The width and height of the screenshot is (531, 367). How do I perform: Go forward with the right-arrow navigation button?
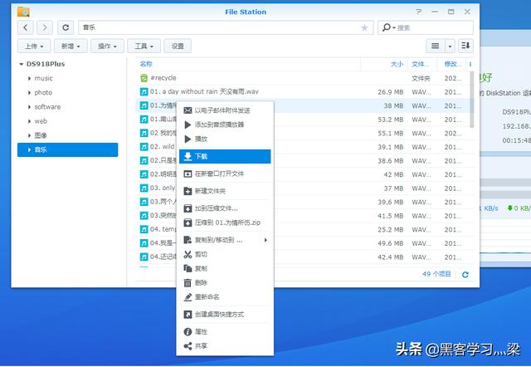coord(45,27)
